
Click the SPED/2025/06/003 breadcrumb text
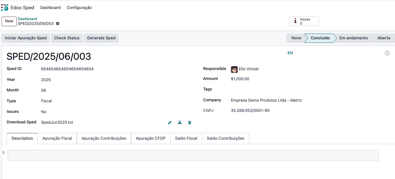coord(36,24)
